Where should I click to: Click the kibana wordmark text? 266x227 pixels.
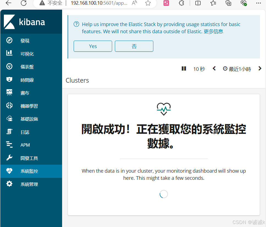point(32,22)
